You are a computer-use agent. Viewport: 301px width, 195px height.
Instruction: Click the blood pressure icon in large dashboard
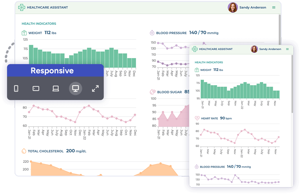click(152, 33)
